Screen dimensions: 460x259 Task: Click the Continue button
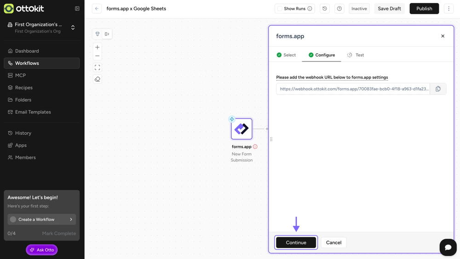(296, 242)
